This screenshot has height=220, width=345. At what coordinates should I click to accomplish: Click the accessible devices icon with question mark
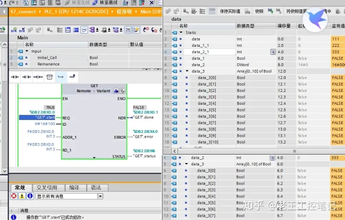(x=126, y=3)
